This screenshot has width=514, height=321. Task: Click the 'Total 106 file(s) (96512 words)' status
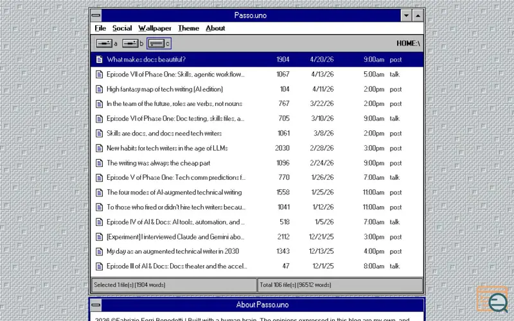(x=296, y=285)
